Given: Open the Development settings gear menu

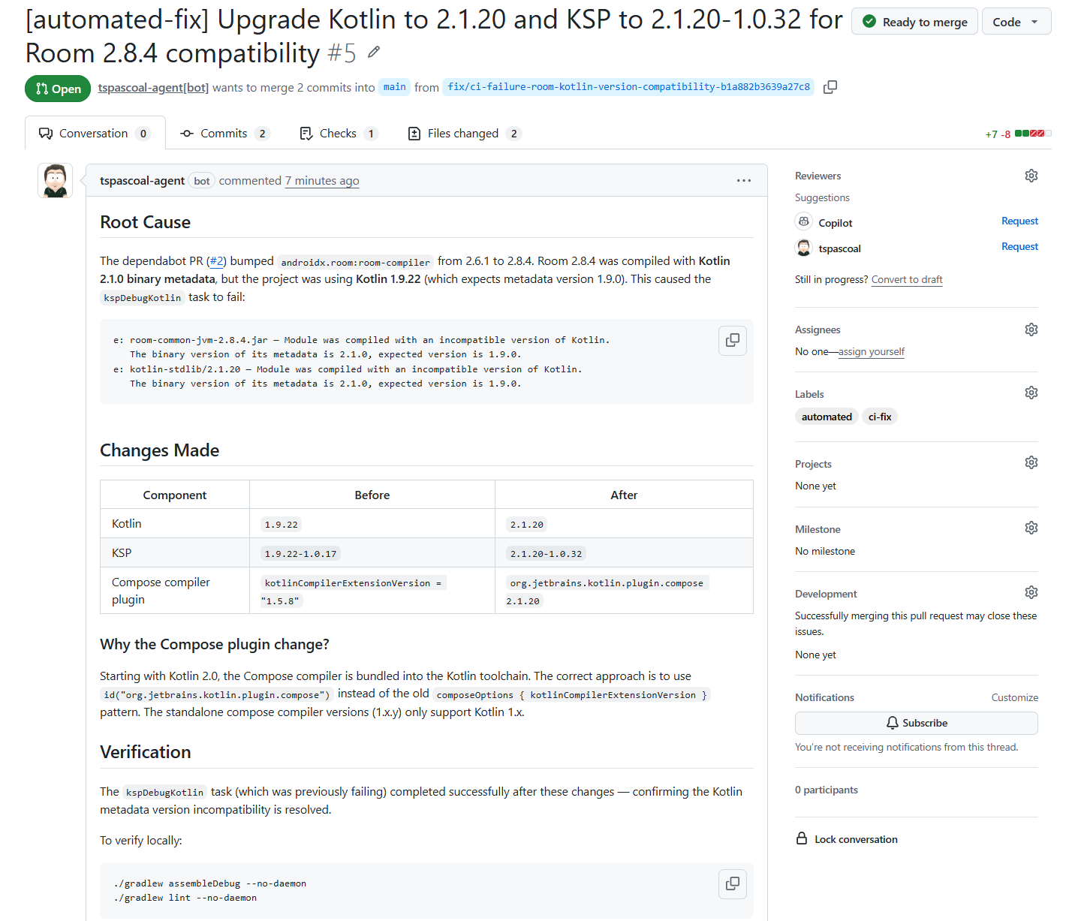Looking at the screenshot, I should pos(1031,593).
